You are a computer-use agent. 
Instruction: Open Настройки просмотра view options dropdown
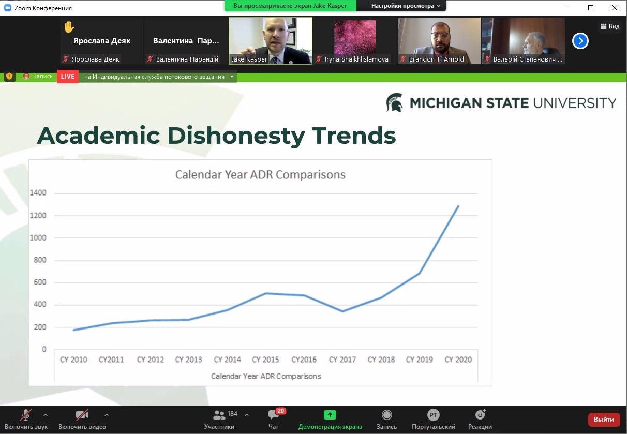[406, 6]
